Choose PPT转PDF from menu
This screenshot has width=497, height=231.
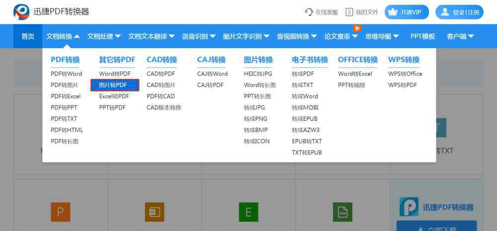(x=112, y=107)
